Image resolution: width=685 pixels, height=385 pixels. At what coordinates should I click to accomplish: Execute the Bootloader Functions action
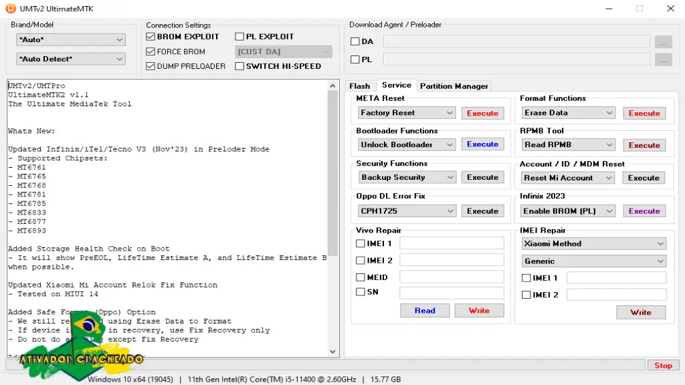[482, 144]
